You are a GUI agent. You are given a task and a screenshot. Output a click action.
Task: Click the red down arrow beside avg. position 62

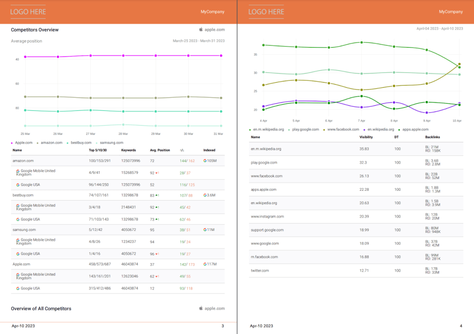pos(156,277)
